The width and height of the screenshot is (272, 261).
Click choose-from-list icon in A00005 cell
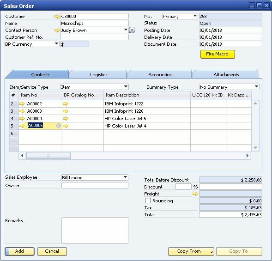point(59,126)
